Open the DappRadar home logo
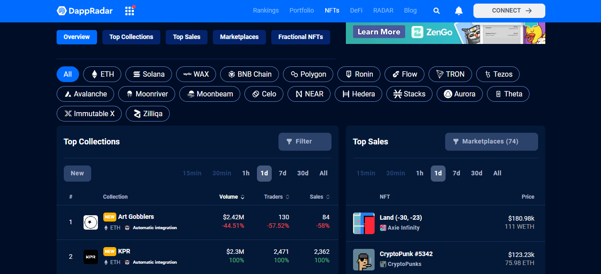The image size is (601, 274). (85, 11)
